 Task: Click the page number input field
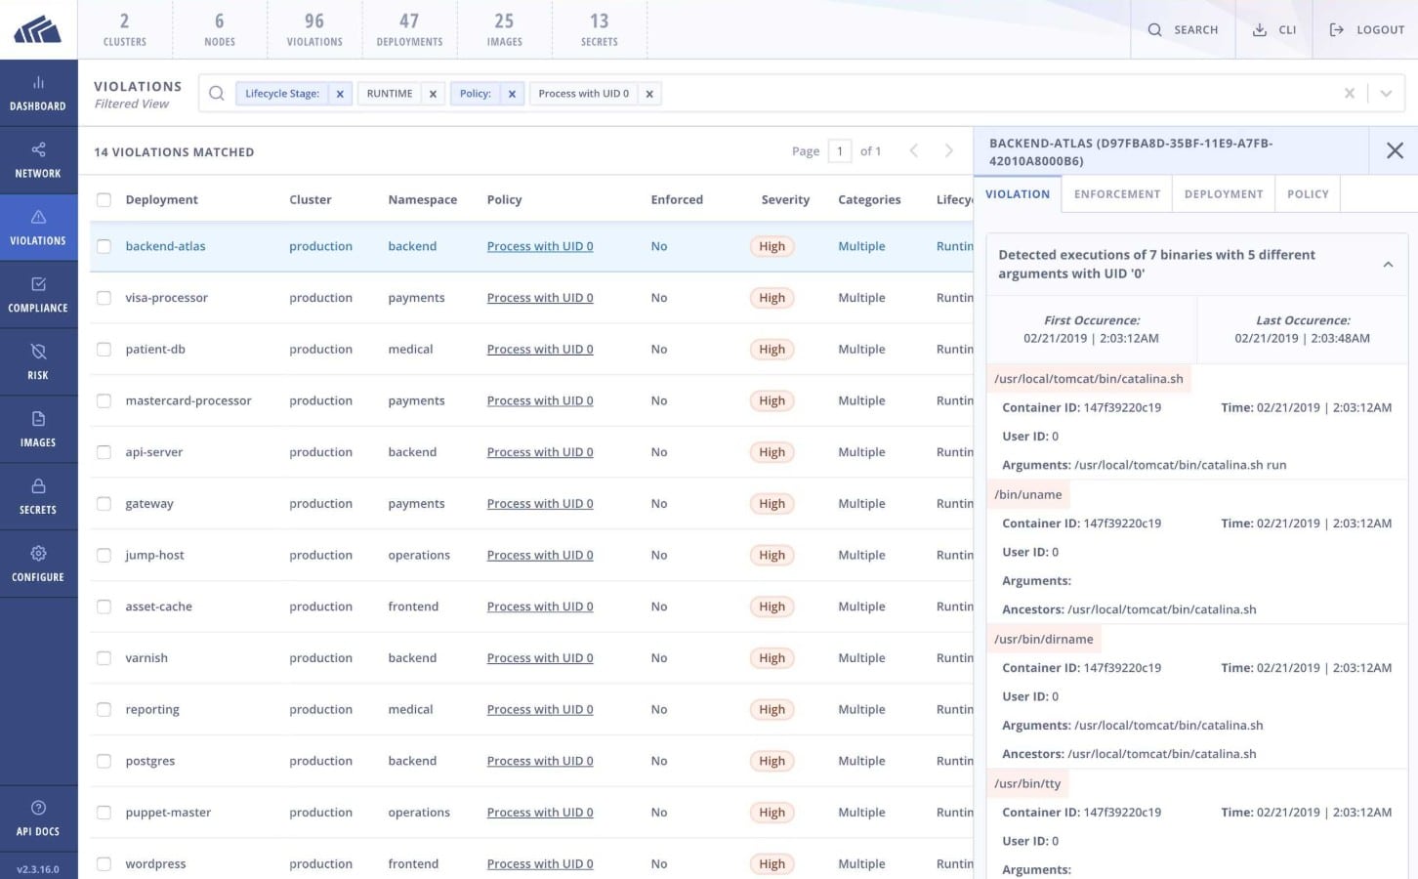pos(839,151)
